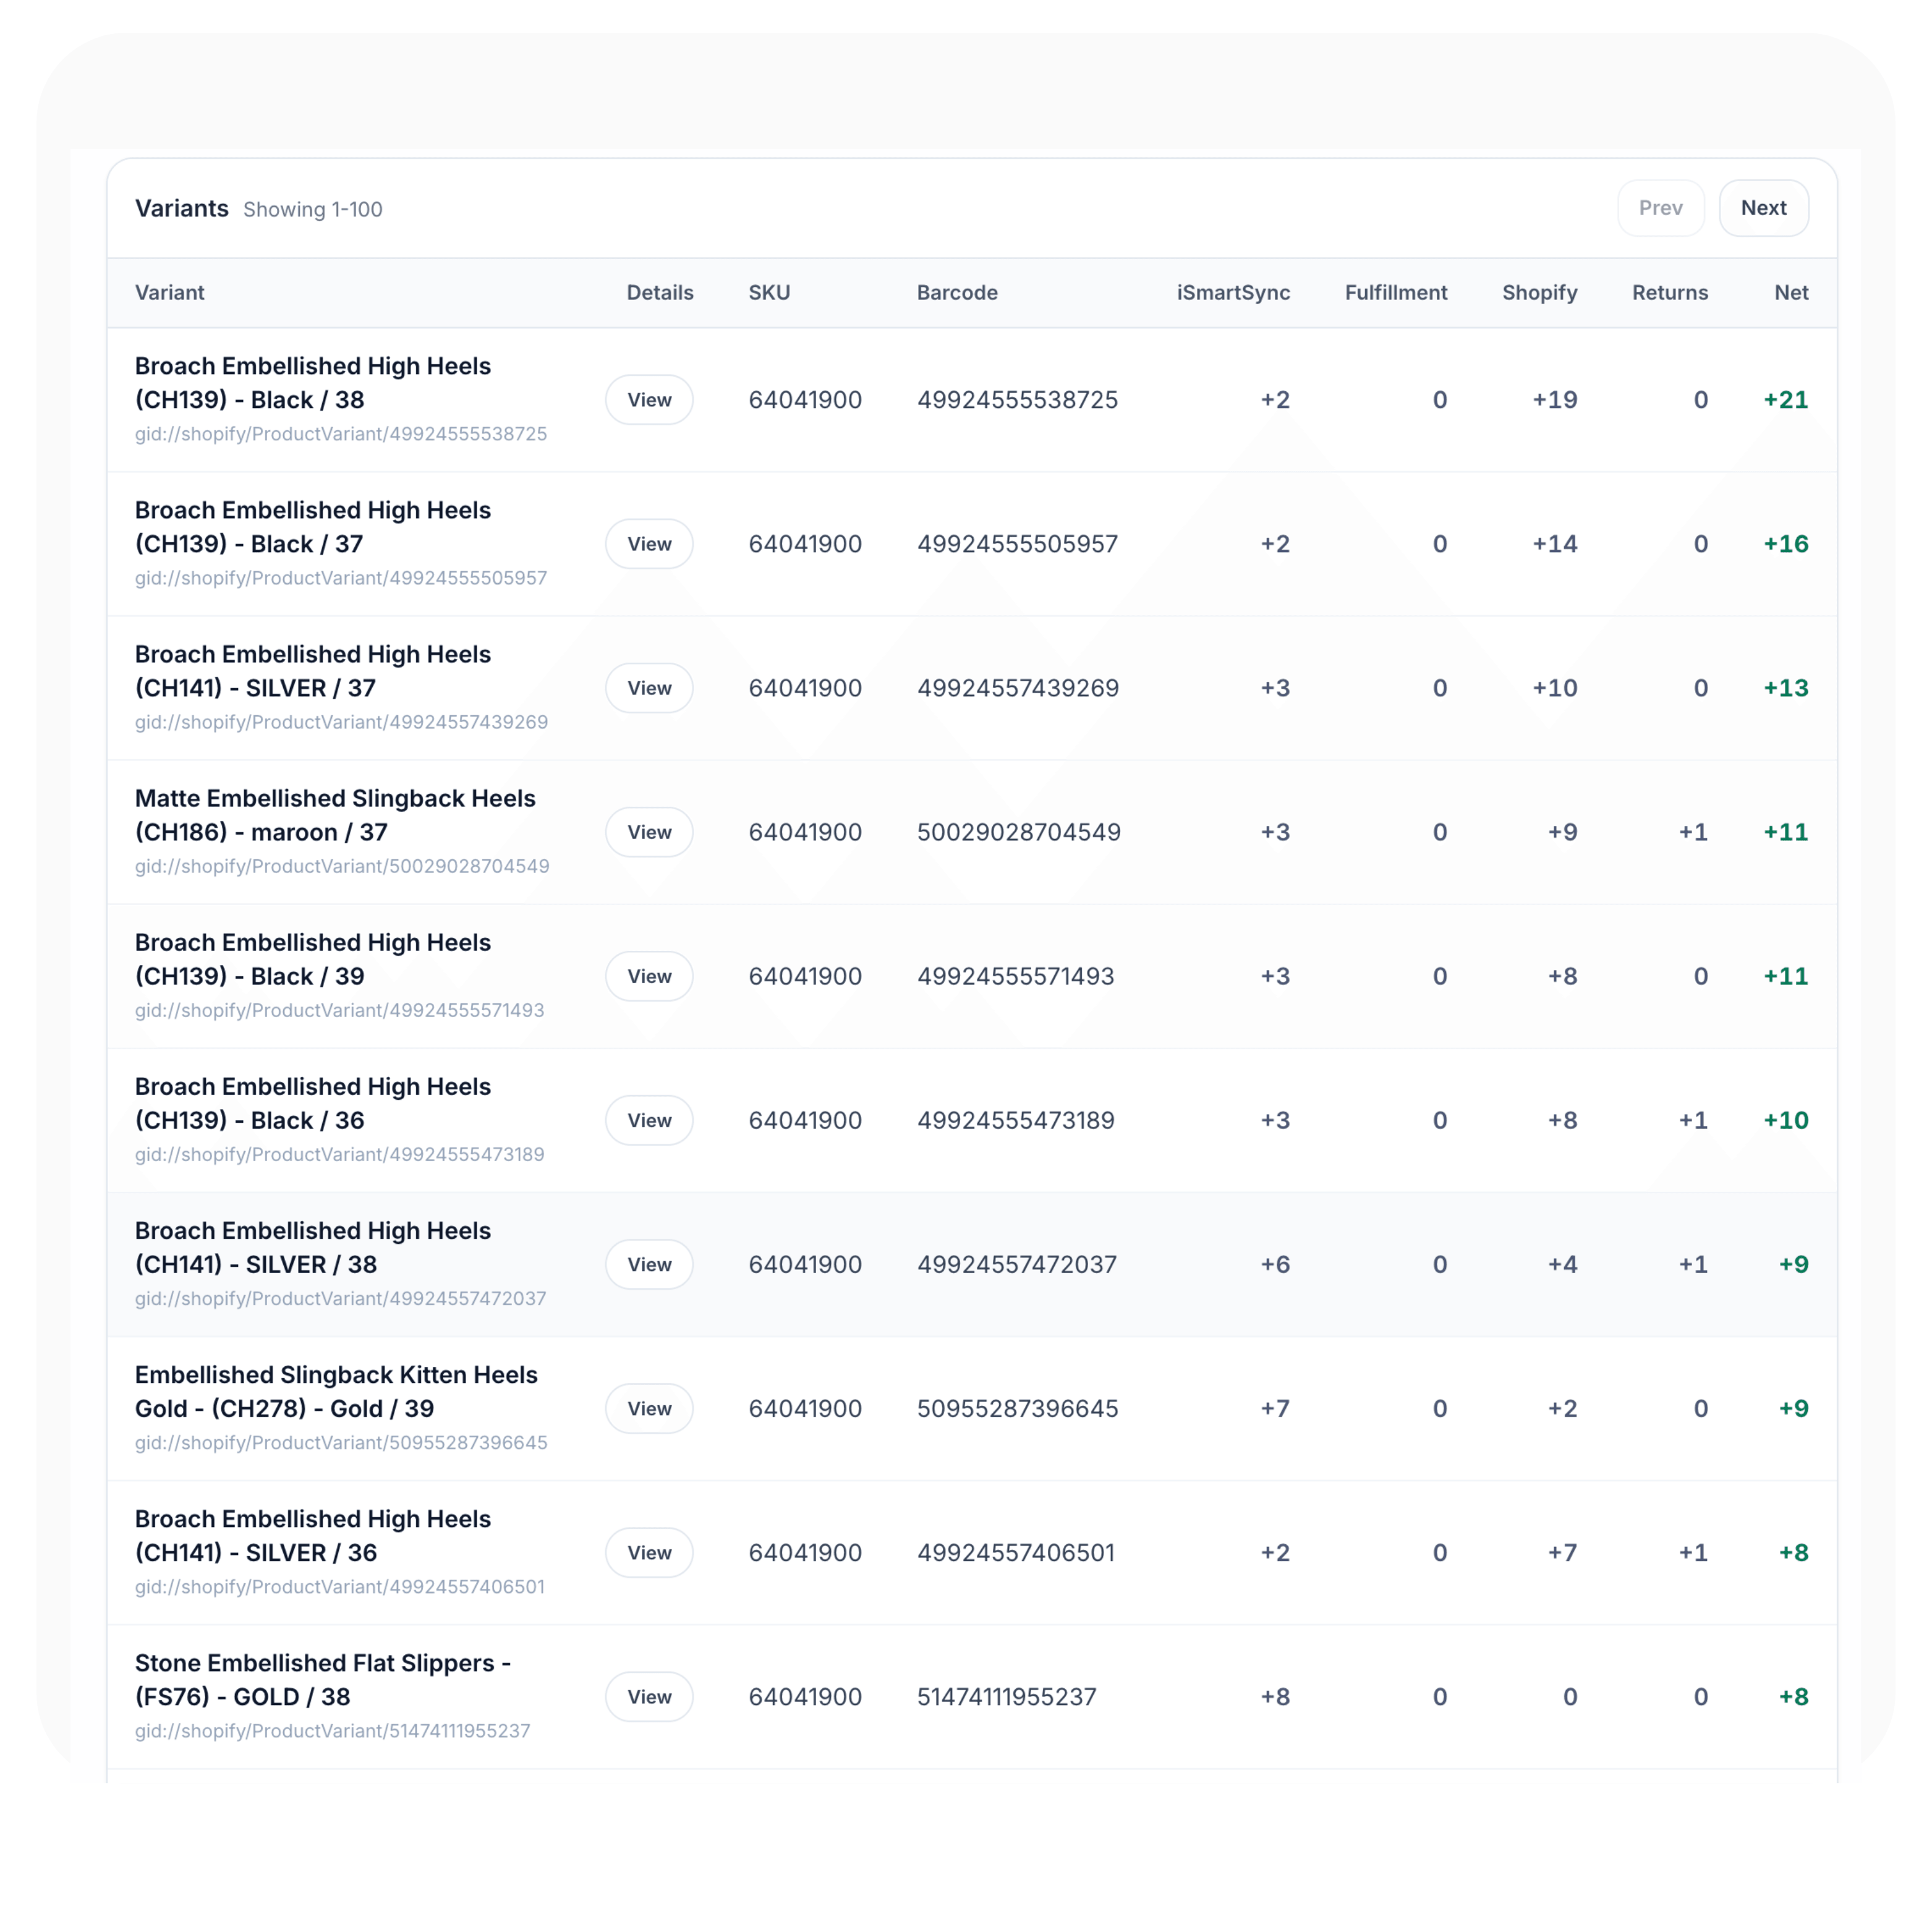Viewport: 1932px width, 1932px height.
Task: Click gid link ending 50029028704549
Action: 342,866
